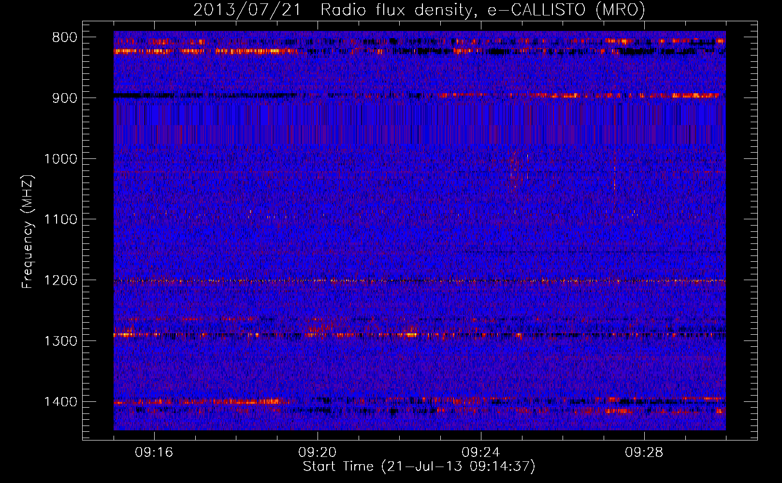Click the red burst feature near 1000 MHz
Screen dimensions: 782x483
pos(517,171)
